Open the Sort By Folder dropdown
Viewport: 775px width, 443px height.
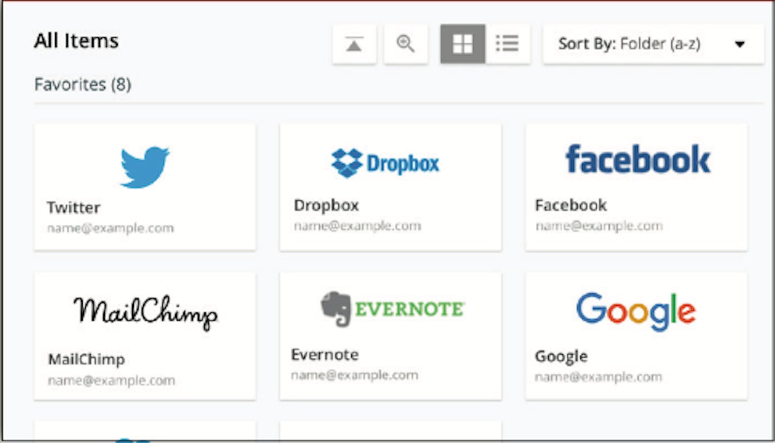pyautogui.click(x=653, y=44)
